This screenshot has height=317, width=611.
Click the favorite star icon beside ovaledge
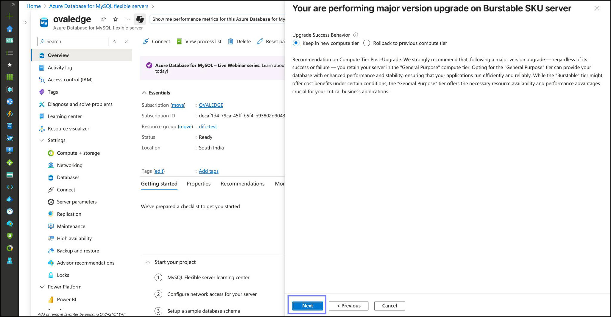pos(116,19)
